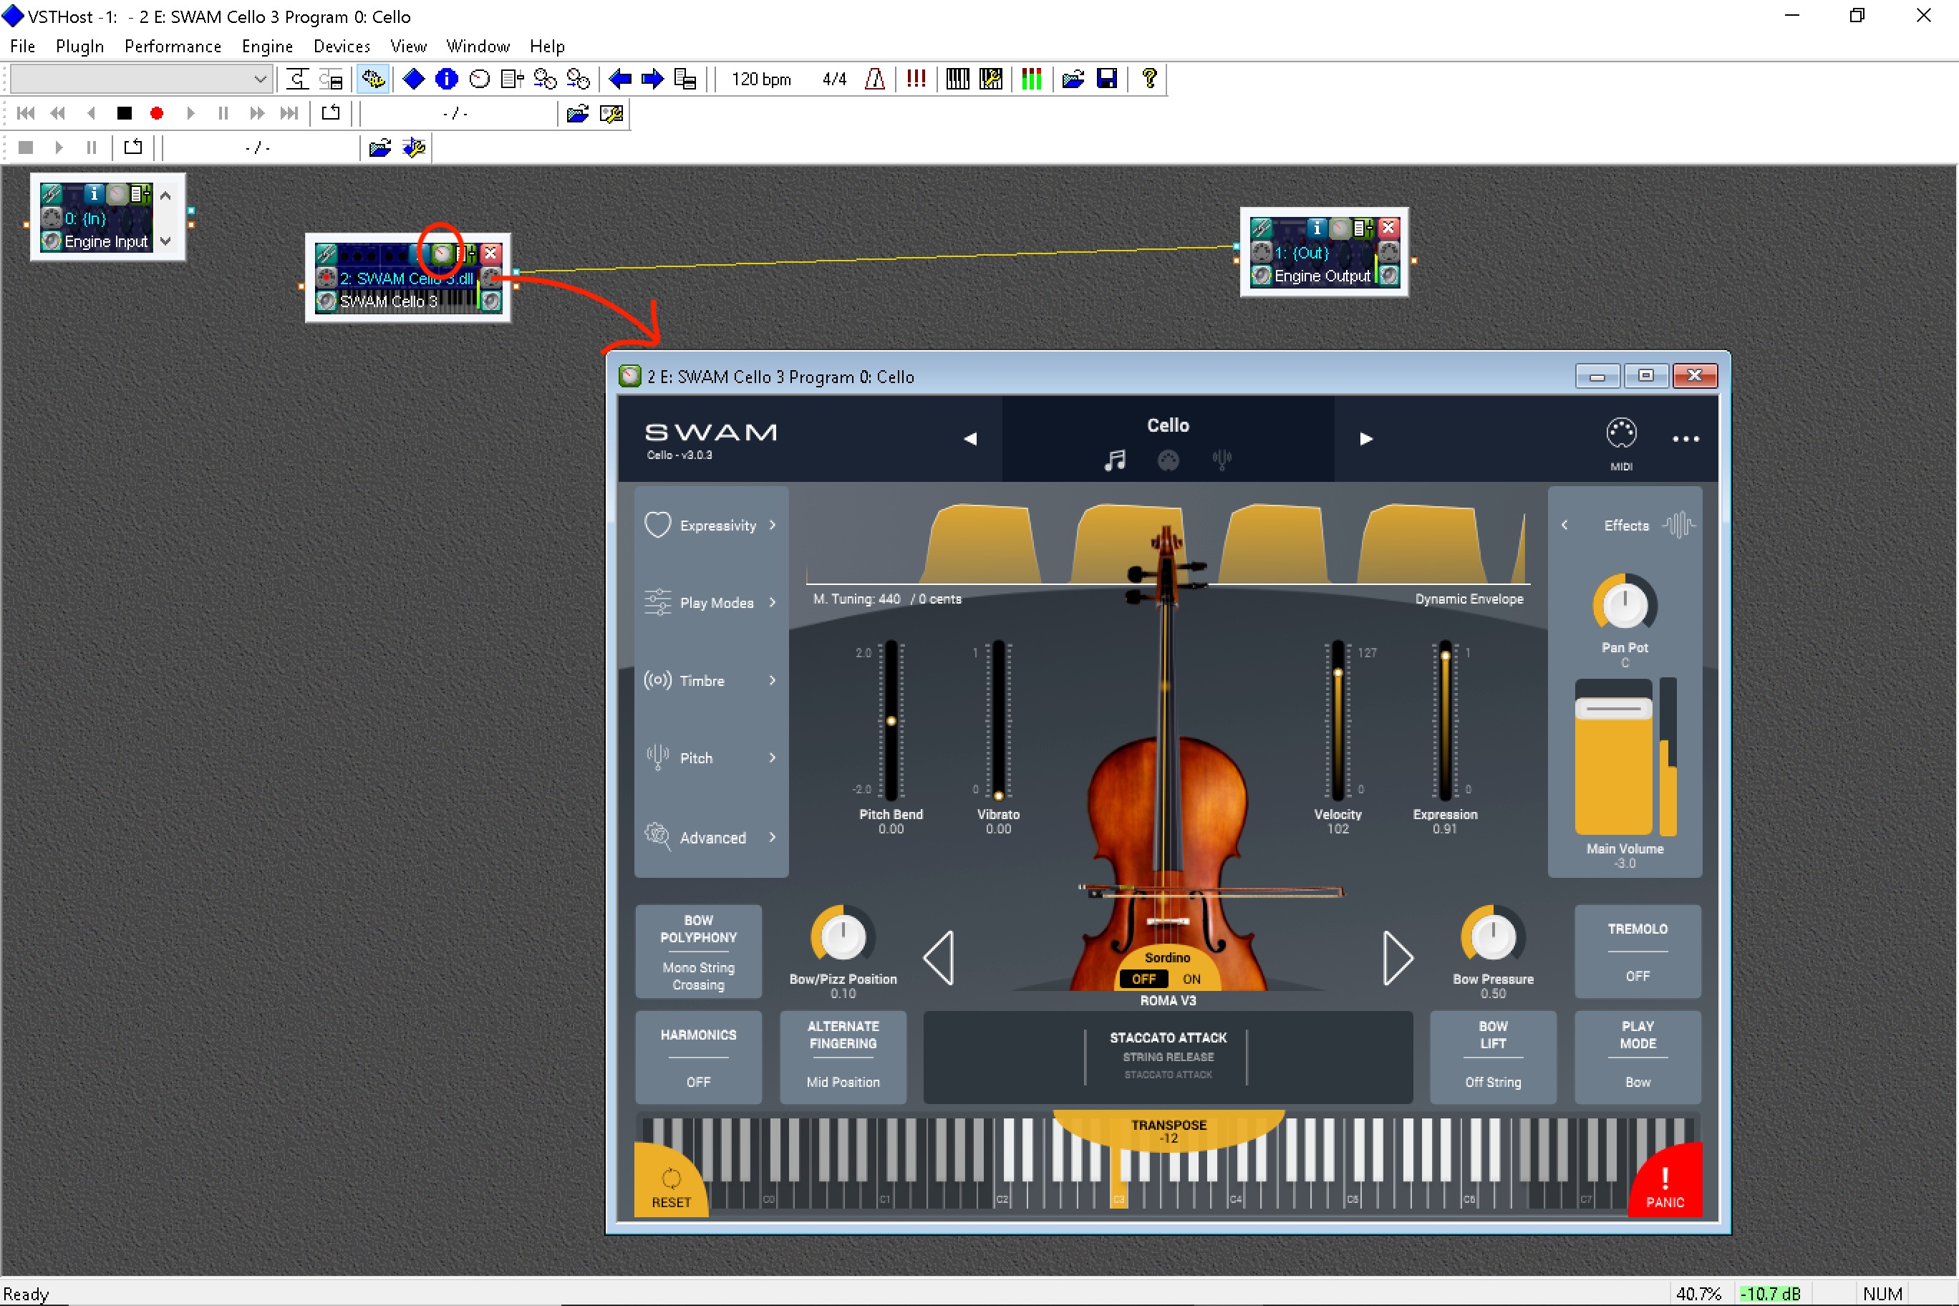Viewport: 1959px width, 1306px height.
Task: Toggle PLAY MODE Bow setting
Action: pos(1638,1058)
